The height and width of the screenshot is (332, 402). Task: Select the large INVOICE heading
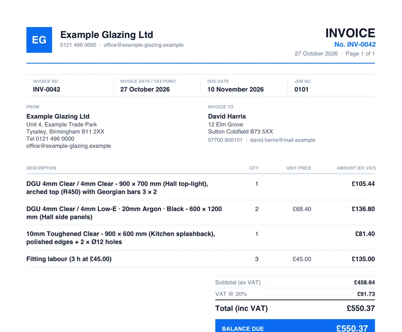[x=350, y=33]
